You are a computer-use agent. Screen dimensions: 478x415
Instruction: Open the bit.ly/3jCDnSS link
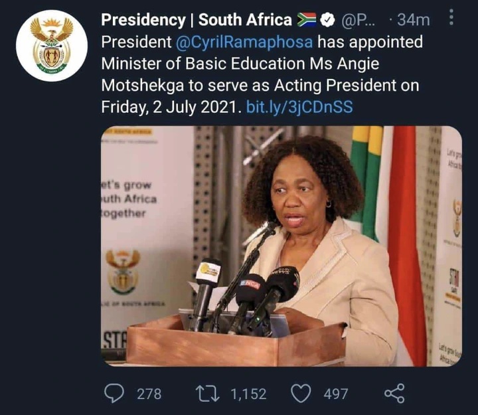(300, 107)
